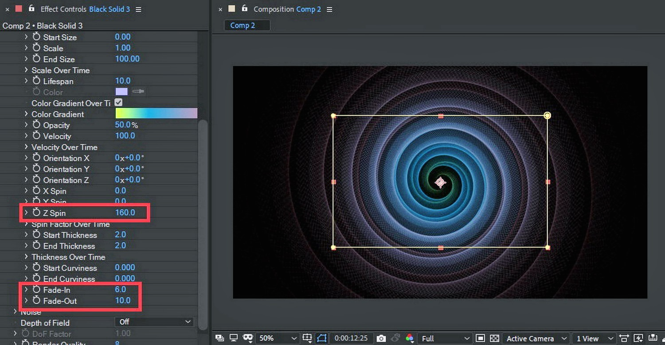Viewport: 665px width, 345px height.
Task: Expand the Scale Over Time group
Action: (26, 70)
